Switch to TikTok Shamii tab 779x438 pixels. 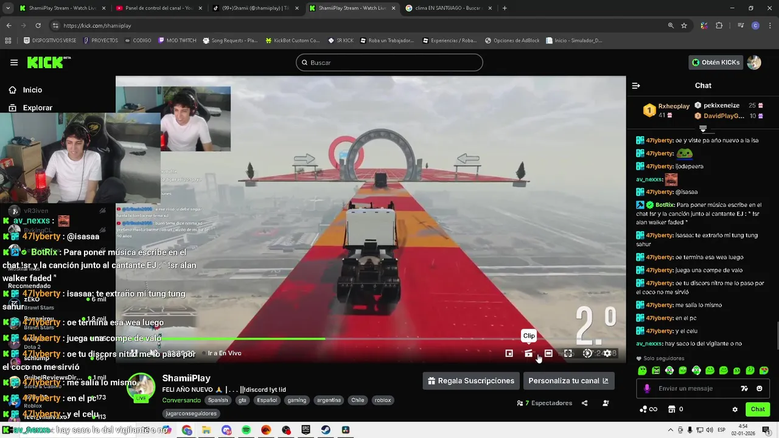pos(254,8)
